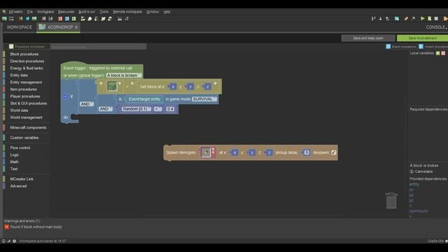Click the Save and keep open button
The height and width of the screenshot is (252, 448).
368,38
